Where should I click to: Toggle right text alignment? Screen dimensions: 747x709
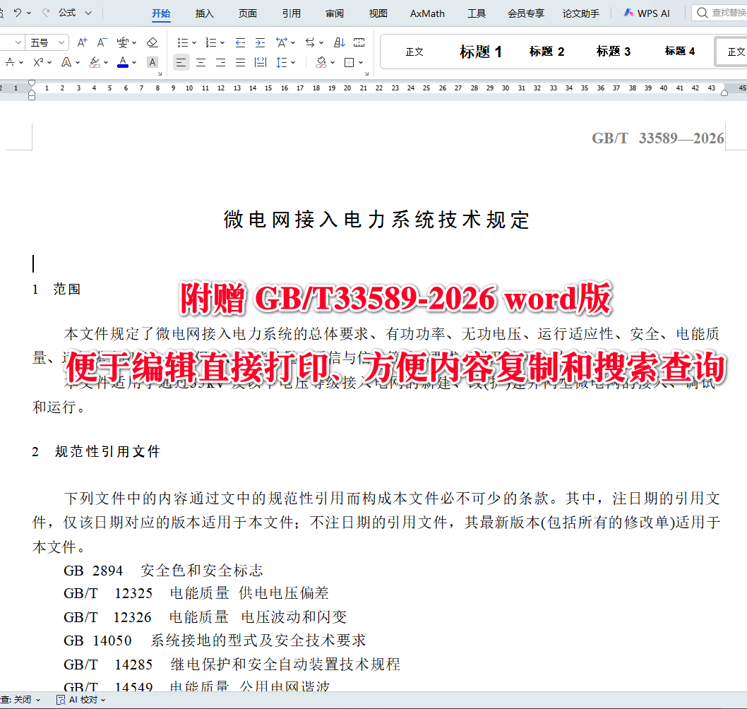[x=220, y=62]
